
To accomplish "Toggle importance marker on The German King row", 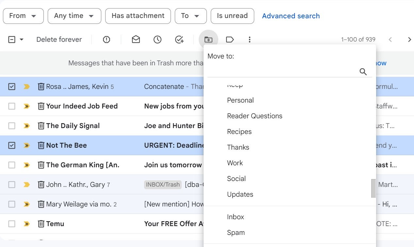I will click(26, 165).
